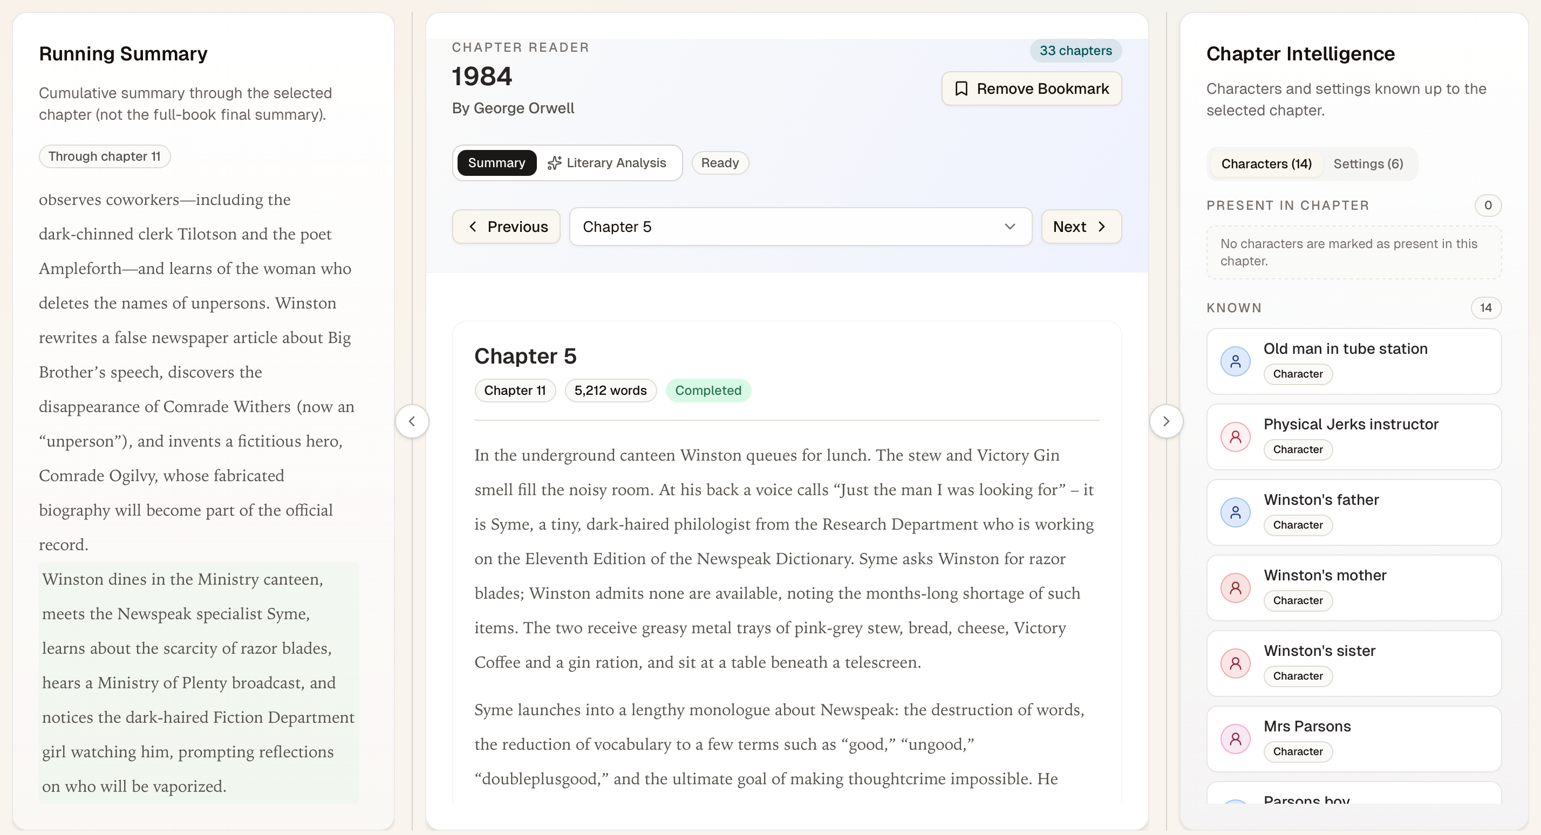Click the Old man in tube station avatar

click(x=1236, y=361)
